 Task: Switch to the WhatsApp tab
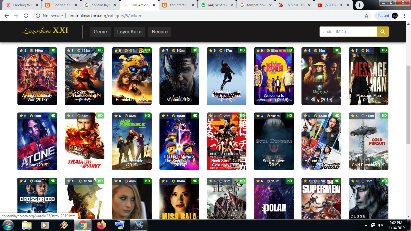(x=218, y=5)
